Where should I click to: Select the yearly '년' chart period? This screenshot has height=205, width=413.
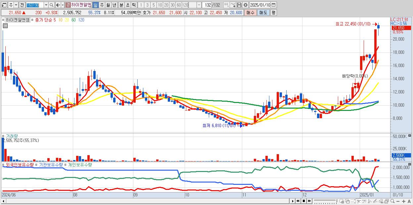click(114, 5)
